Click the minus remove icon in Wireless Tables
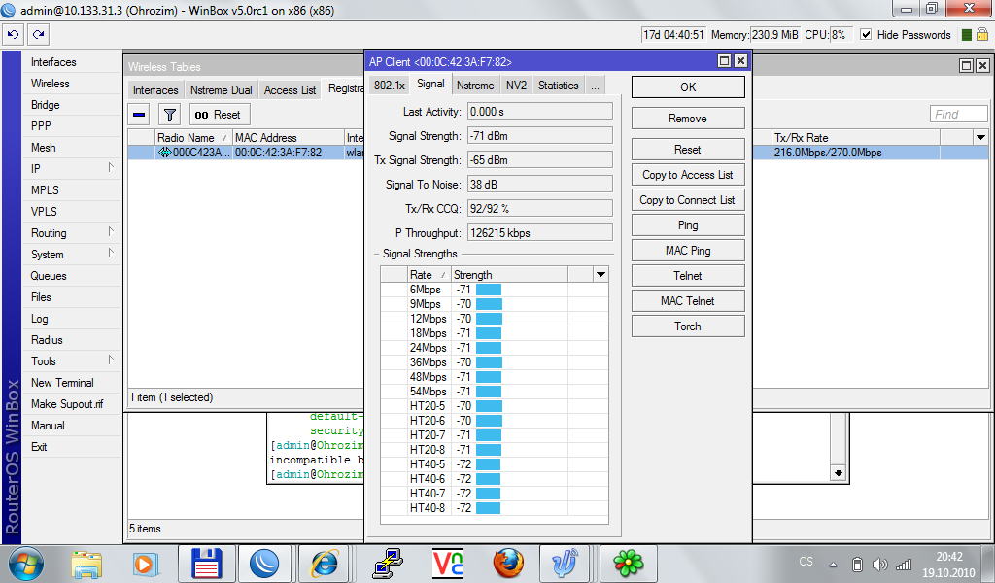The width and height of the screenshot is (995, 583). coord(140,115)
